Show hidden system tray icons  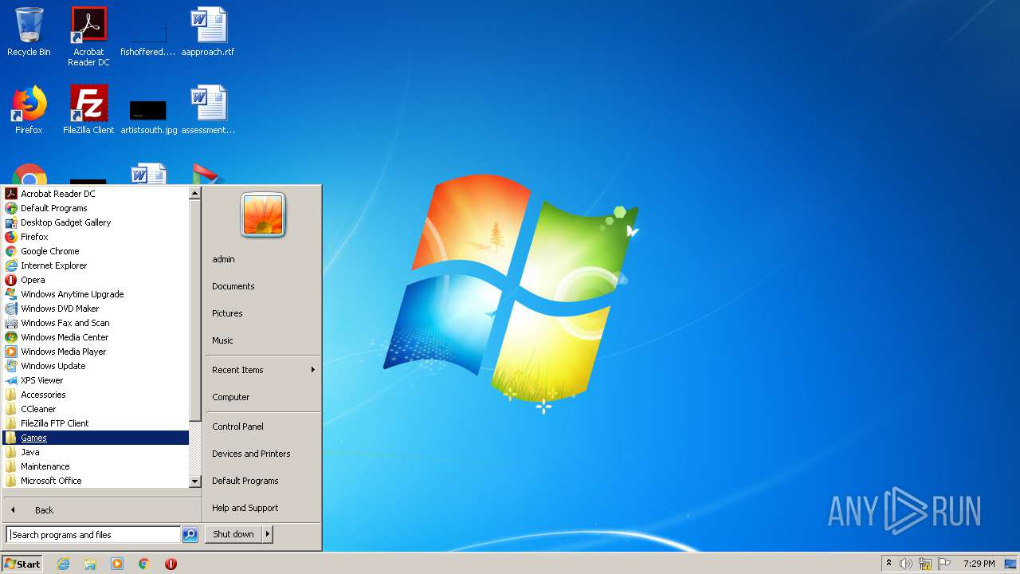889,564
